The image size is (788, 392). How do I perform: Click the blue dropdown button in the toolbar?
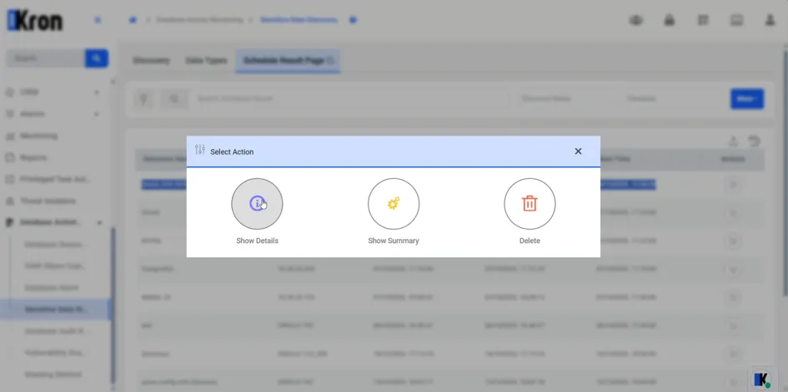pos(747,99)
